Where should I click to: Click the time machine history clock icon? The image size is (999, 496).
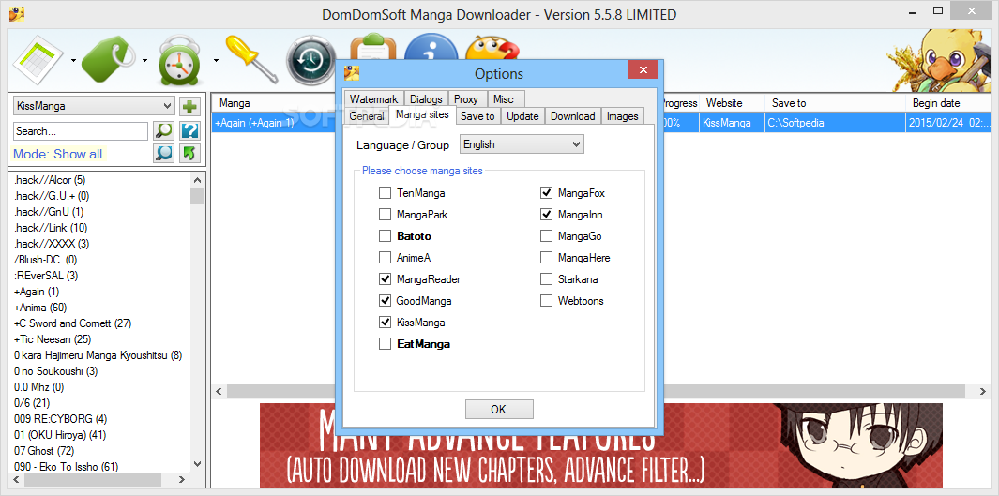click(x=310, y=61)
